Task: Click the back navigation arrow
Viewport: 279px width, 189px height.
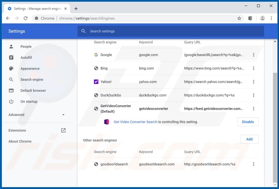Action: [x=8, y=18]
